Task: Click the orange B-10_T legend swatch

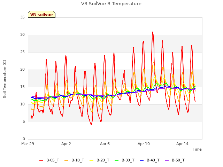Action: point(67,161)
